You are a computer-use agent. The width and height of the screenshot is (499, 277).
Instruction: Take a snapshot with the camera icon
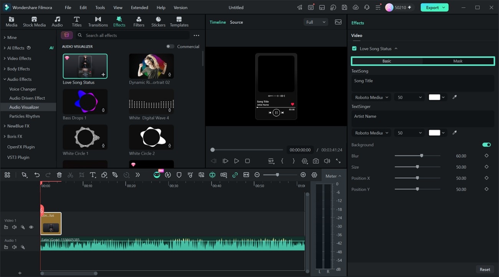(316, 161)
